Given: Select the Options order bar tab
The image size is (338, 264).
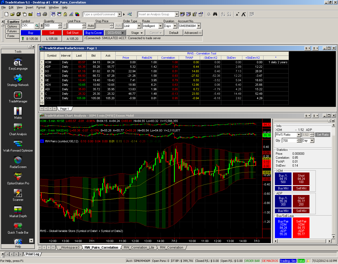Looking at the screenshot, I should click(x=12, y=26).
